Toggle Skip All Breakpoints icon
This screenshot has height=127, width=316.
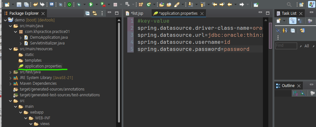point(61,4)
